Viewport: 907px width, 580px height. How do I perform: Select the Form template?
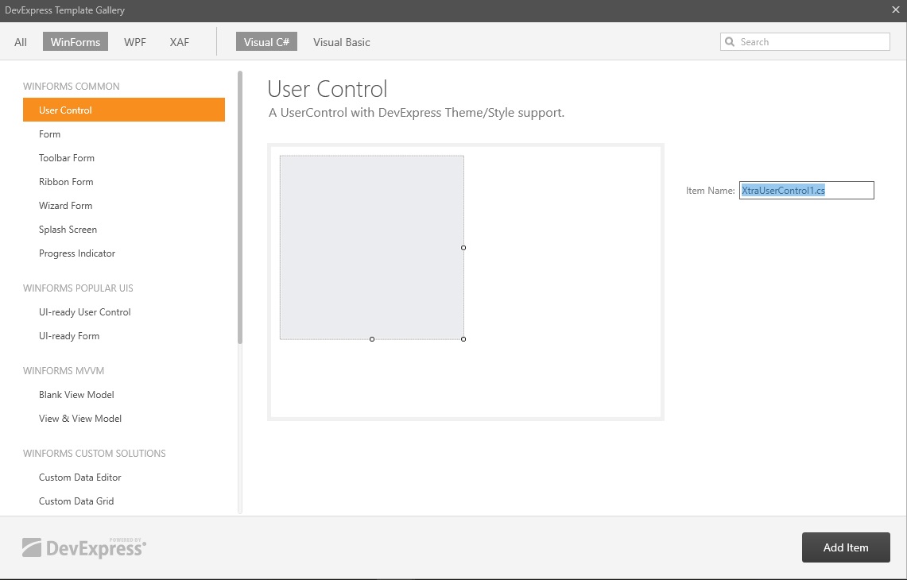[x=124, y=134]
